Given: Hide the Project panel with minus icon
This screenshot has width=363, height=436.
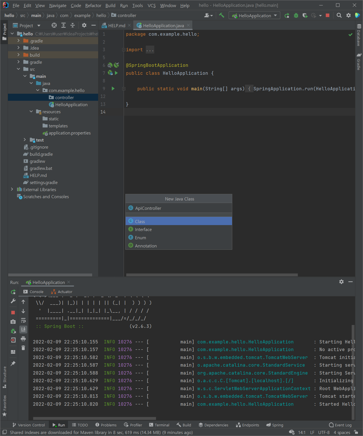Looking at the screenshot, I should (x=93, y=25).
